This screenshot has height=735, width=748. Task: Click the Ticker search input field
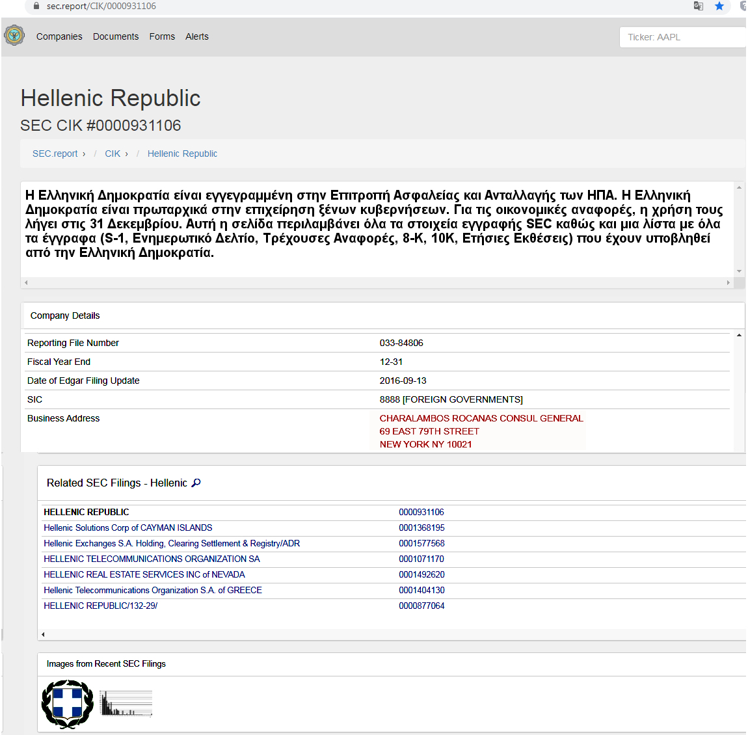pos(683,37)
